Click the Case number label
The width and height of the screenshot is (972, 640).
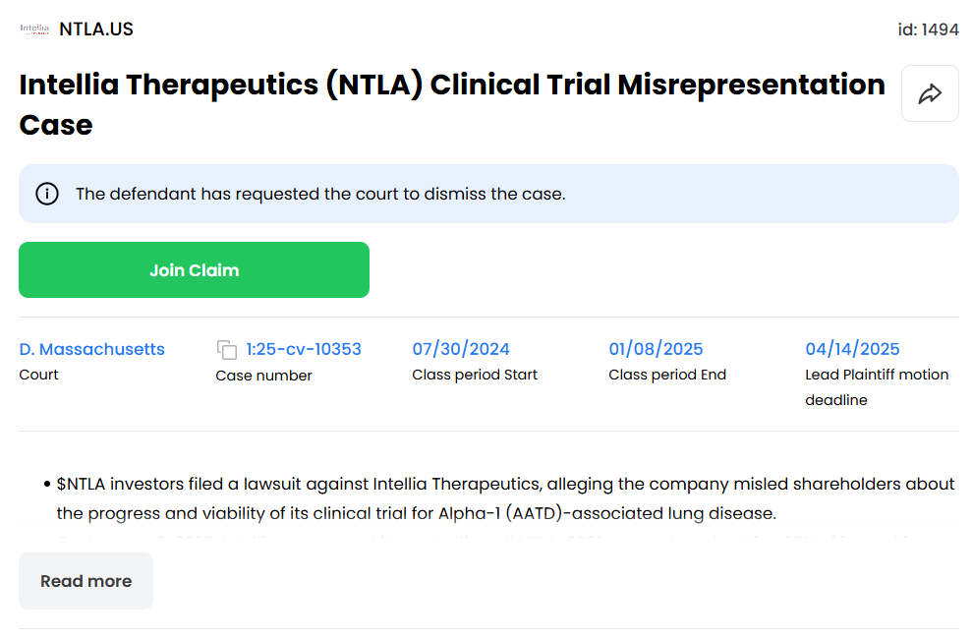coord(263,376)
